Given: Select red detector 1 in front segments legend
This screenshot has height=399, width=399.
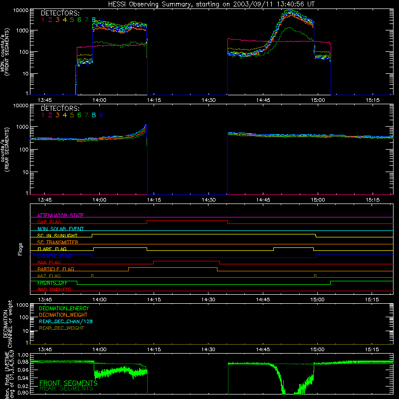Looking at the screenshot, I should (43, 20).
